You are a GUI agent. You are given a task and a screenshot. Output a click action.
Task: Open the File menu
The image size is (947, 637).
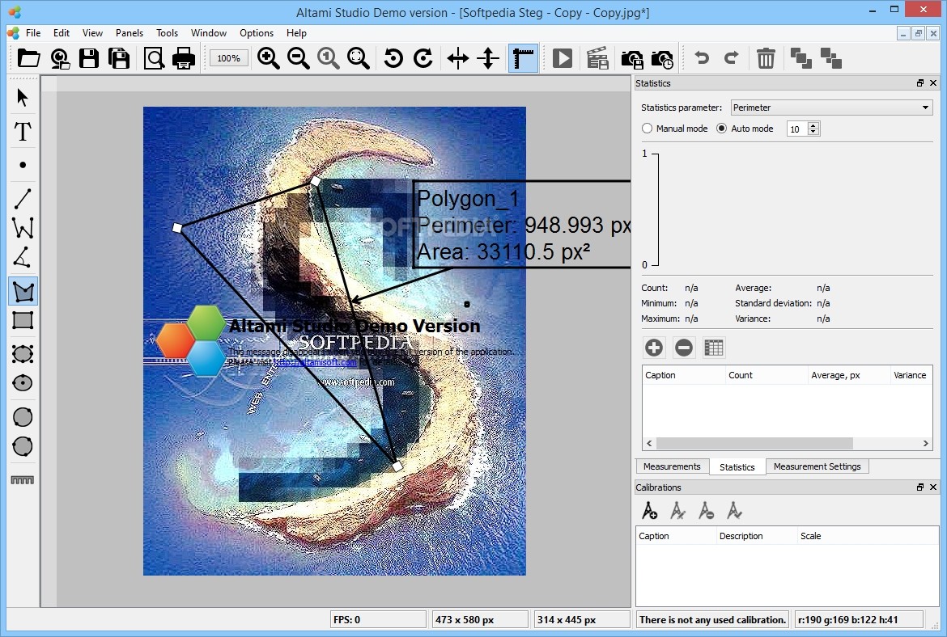(x=33, y=32)
